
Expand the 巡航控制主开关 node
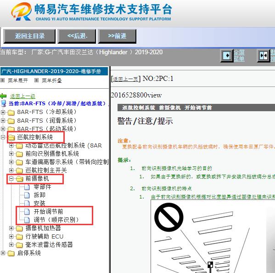tap(11, 171)
